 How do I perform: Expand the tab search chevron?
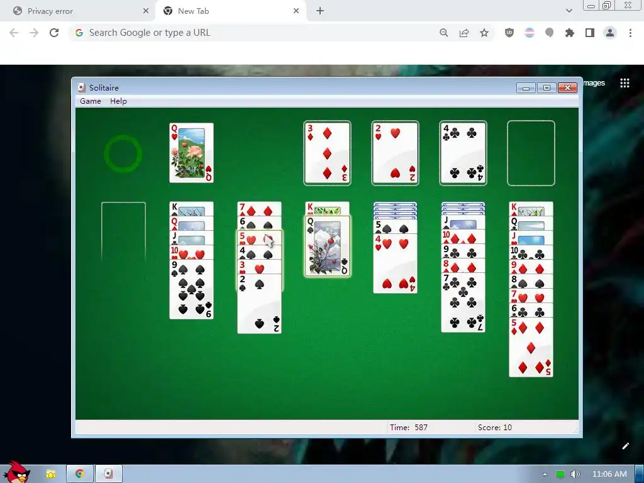coord(569,11)
